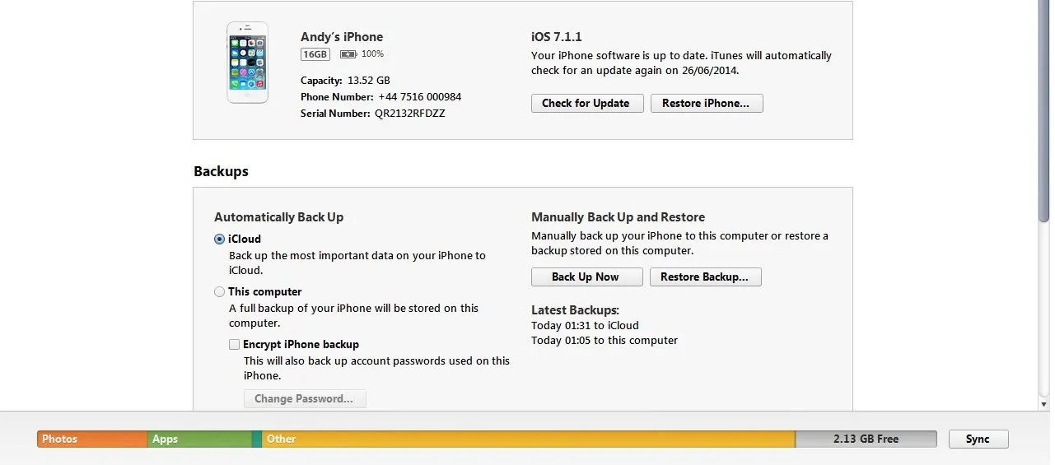
Task: Click the 2.13 GB Free storage segment
Action: point(865,439)
